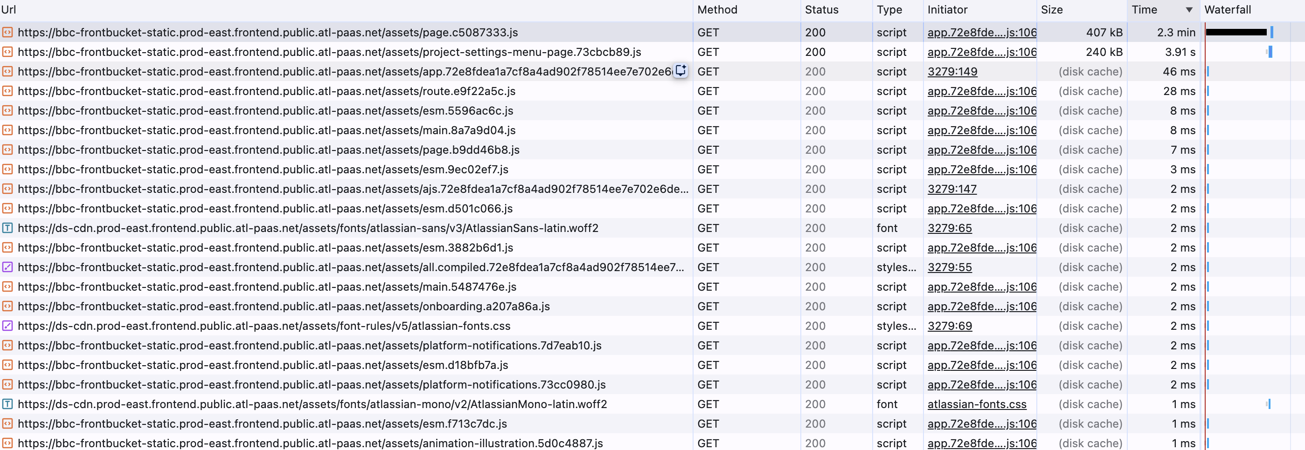1305x450 pixels.
Task: Open initiator link 3279:149
Action: tap(952, 71)
